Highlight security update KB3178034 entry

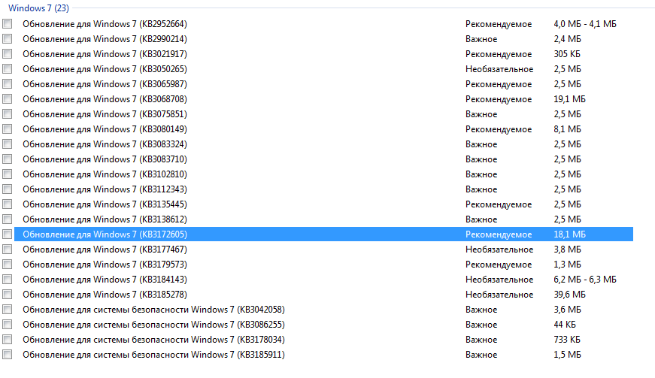tap(324, 339)
